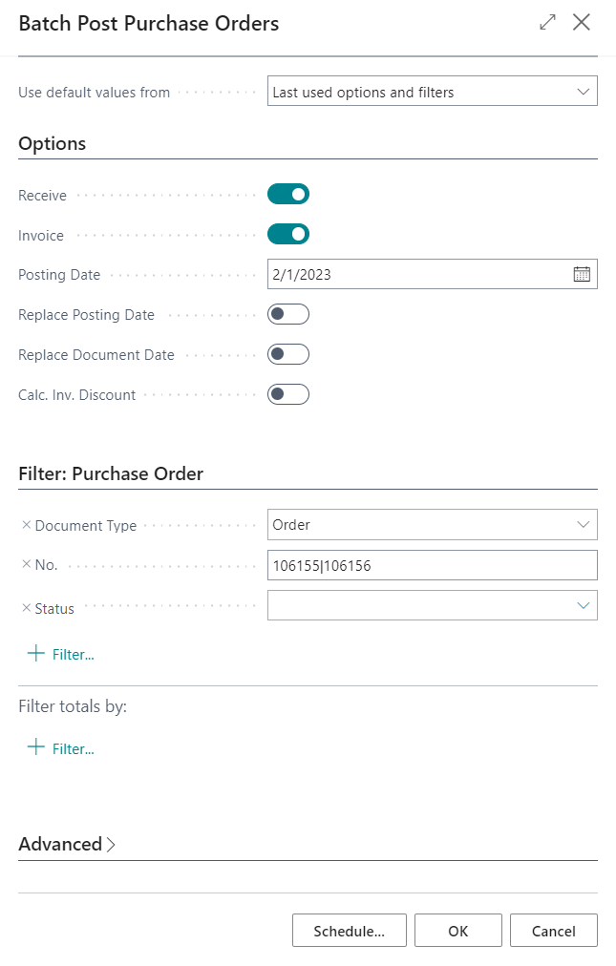The image size is (616, 966).
Task: Turn off the Receive toggle
Action: (288, 194)
